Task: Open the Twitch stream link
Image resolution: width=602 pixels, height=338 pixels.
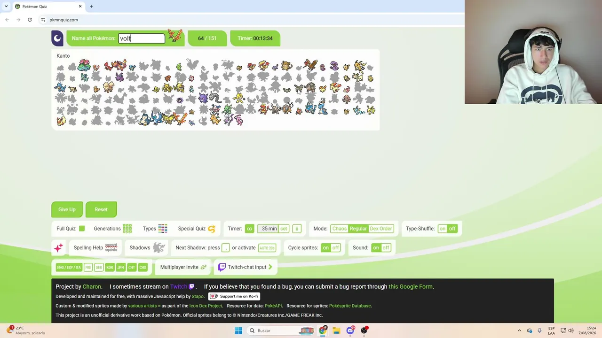Action: coord(182,287)
